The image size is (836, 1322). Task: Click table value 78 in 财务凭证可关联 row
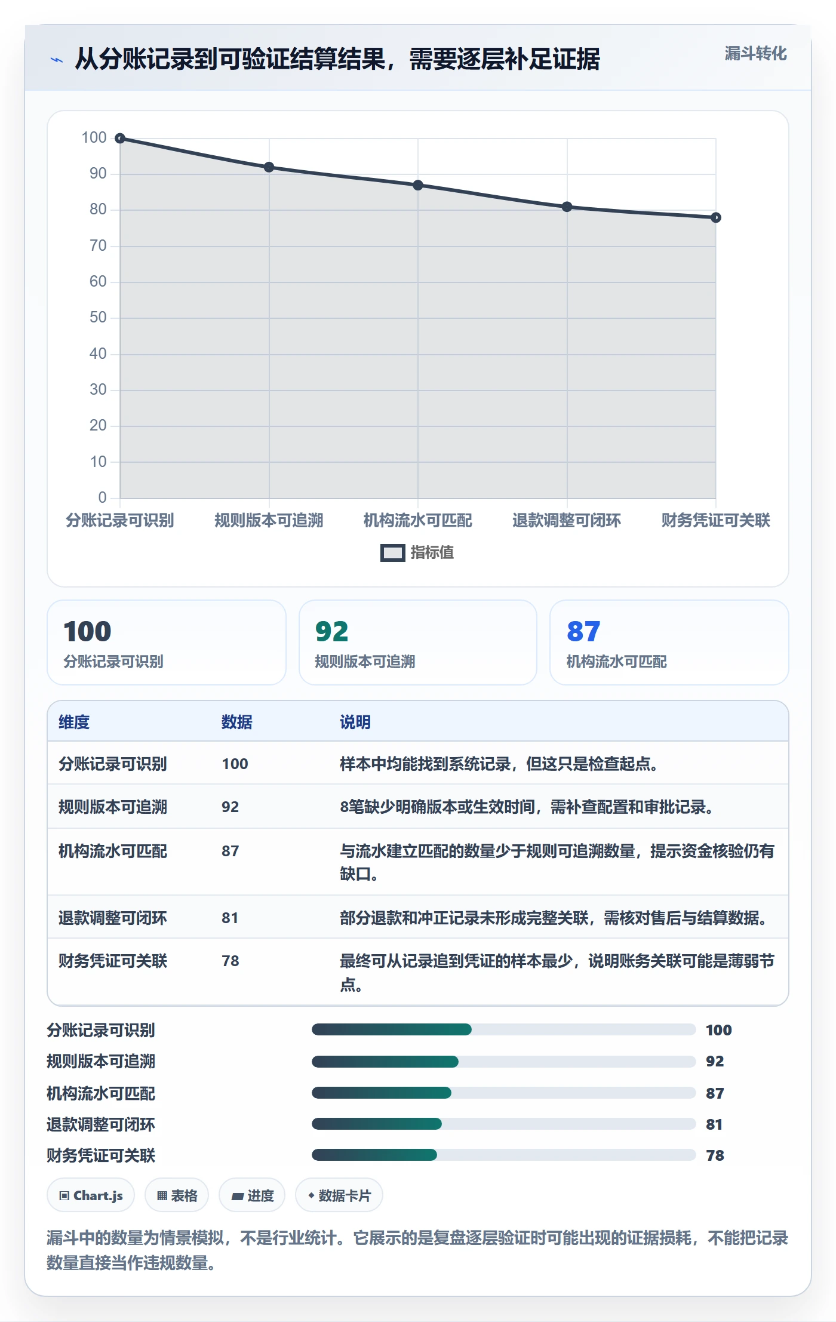tap(230, 961)
